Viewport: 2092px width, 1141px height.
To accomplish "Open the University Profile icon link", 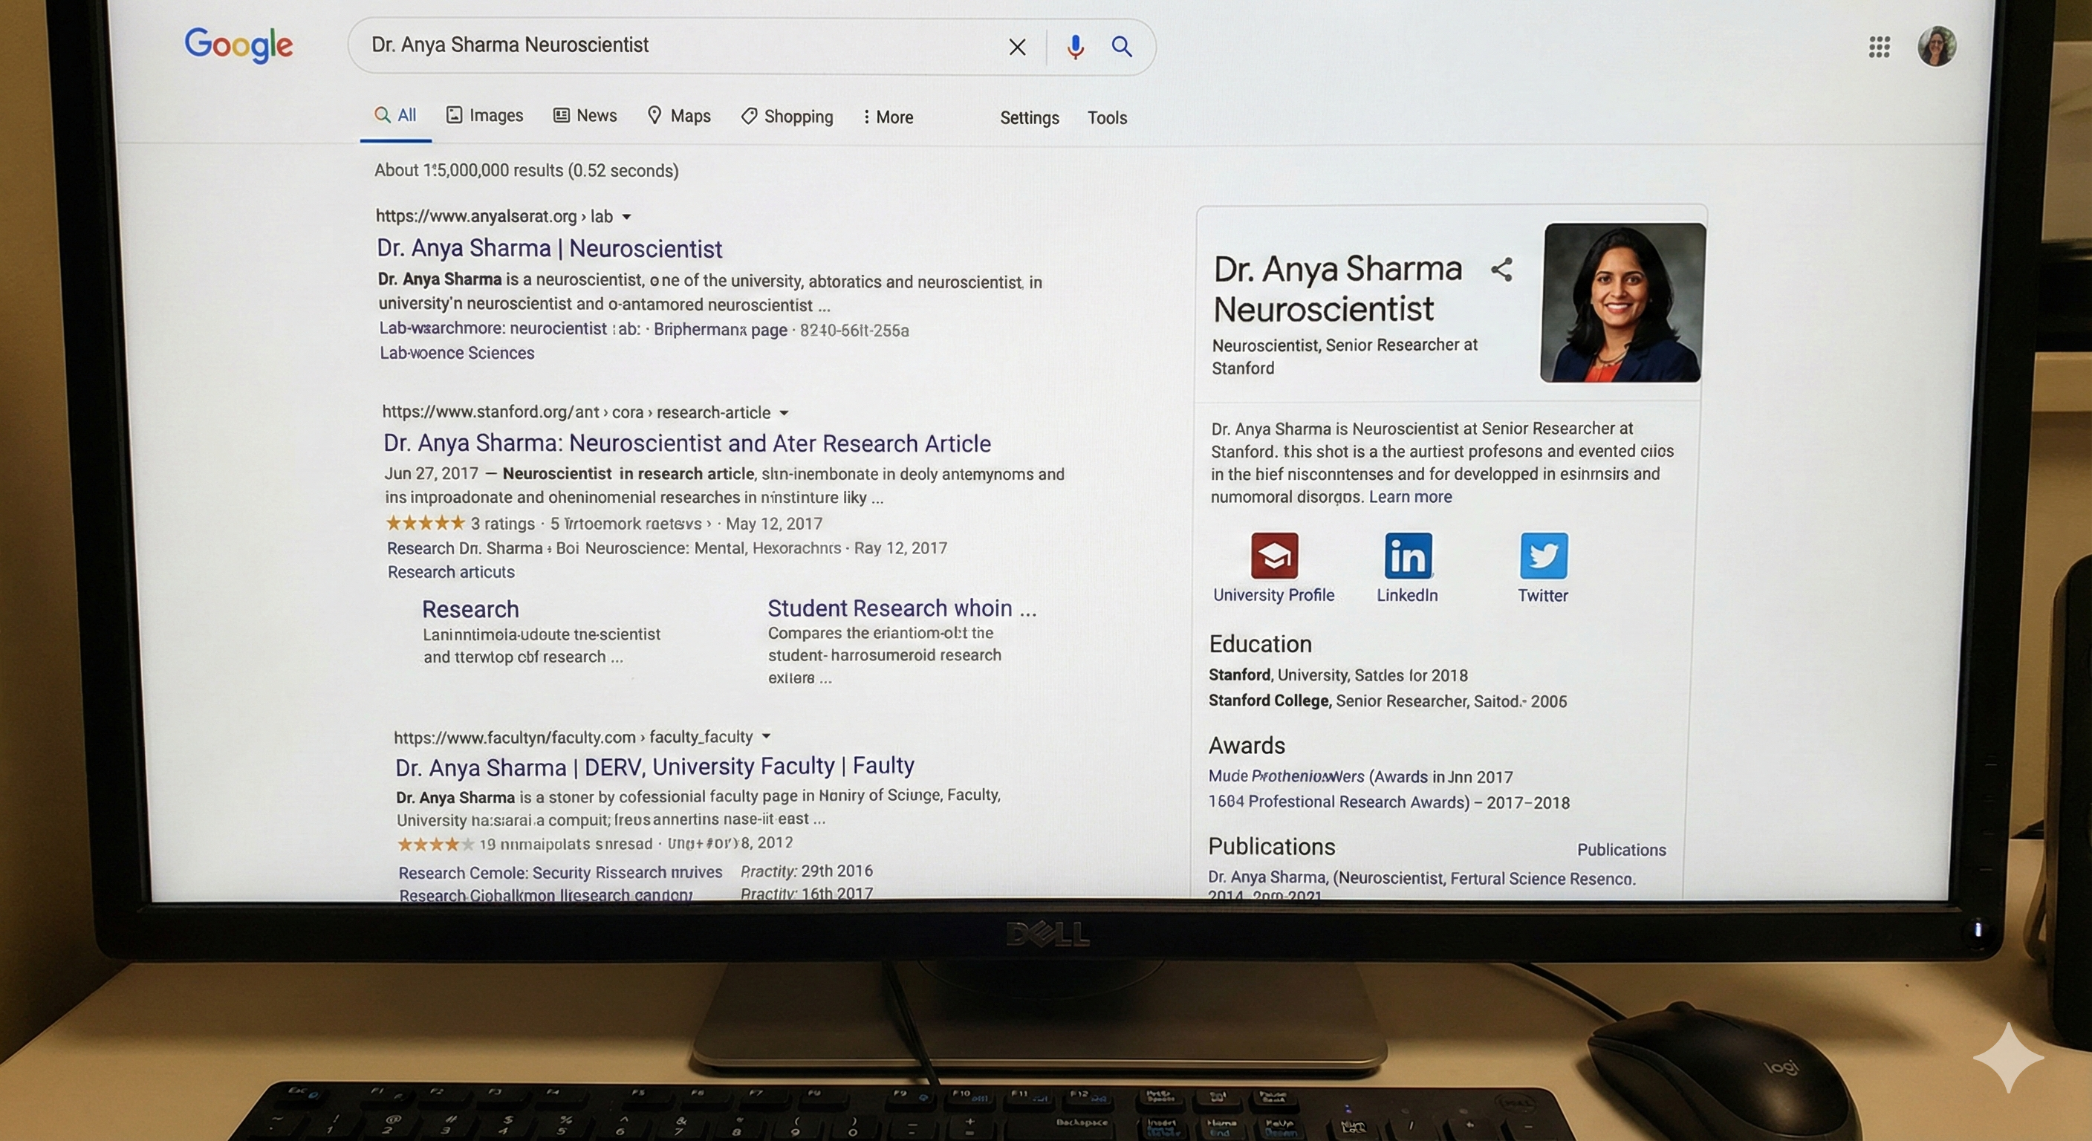I will [x=1273, y=556].
